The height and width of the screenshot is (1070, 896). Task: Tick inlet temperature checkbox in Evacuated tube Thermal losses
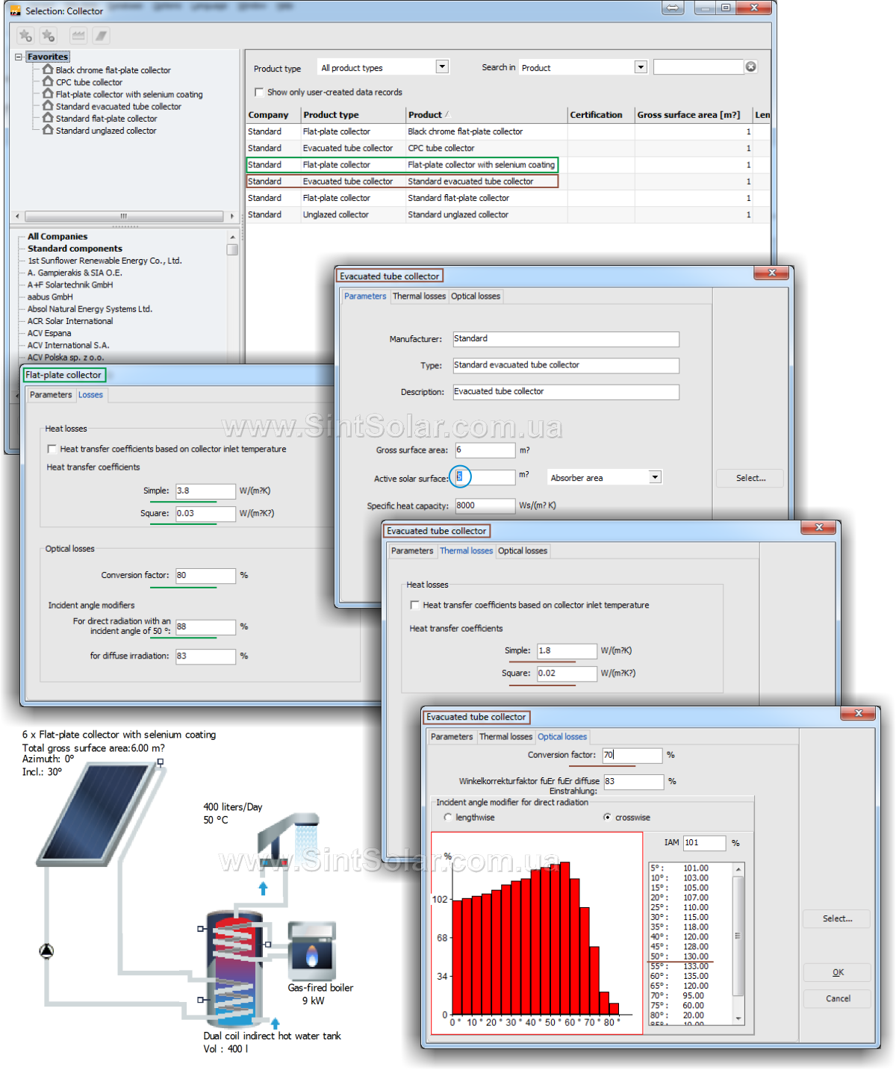click(x=414, y=605)
